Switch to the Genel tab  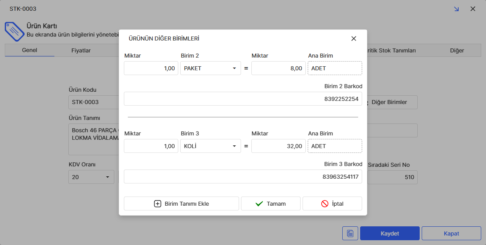pos(29,50)
